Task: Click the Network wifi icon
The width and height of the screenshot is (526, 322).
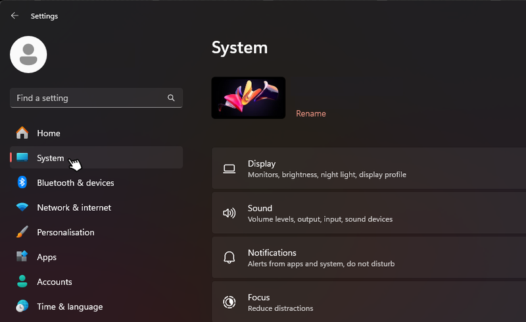Action: click(x=22, y=207)
